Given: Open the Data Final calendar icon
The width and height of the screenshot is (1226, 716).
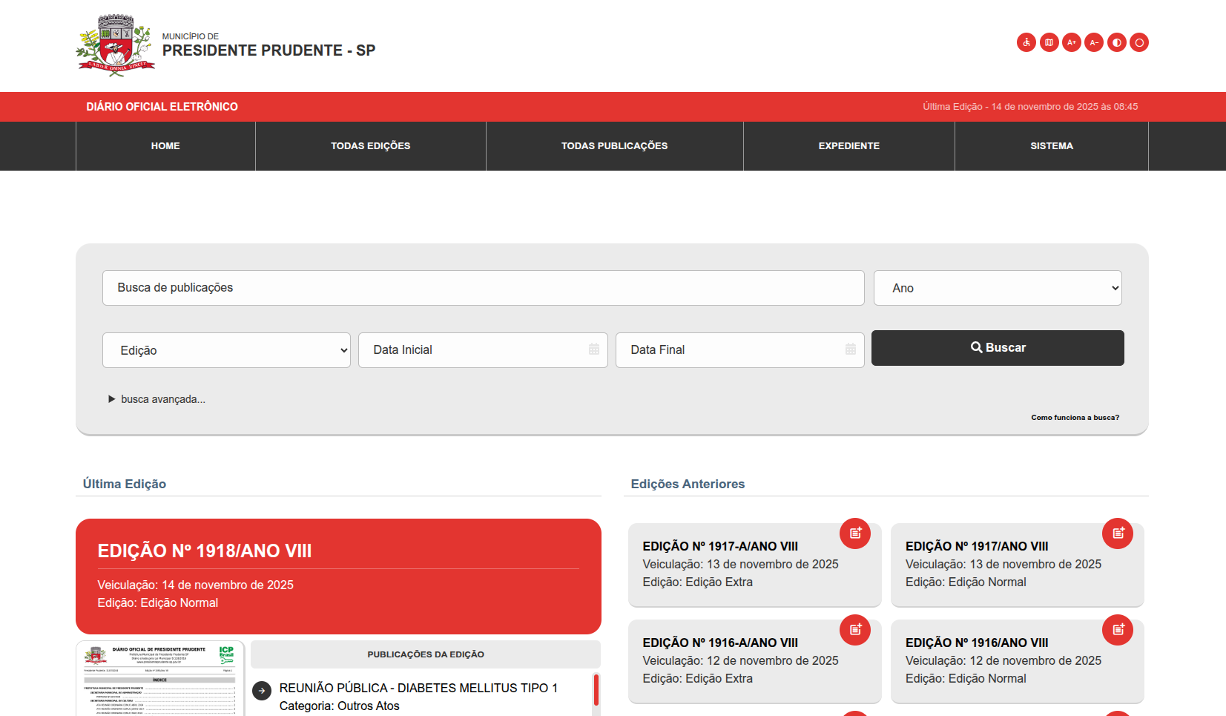Looking at the screenshot, I should tap(851, 349).
